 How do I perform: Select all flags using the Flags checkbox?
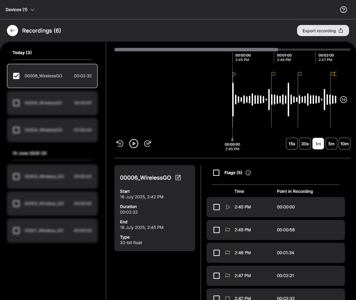click(216, 172)
